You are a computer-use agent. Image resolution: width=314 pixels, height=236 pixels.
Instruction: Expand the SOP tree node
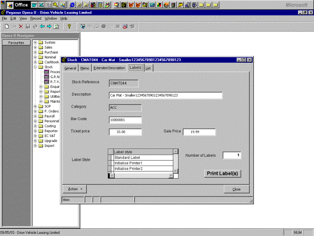(x=35, y=106)
